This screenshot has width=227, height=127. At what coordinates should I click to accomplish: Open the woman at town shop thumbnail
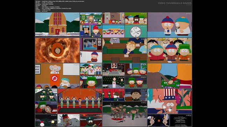point(91,18)
